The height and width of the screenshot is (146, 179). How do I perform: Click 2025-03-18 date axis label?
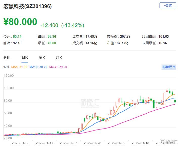click(140, 143)
